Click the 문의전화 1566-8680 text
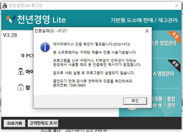Viewport: 183px width, 132px height. [x=69, y=85]
